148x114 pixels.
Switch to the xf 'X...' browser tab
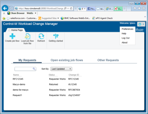coord(118,9)
